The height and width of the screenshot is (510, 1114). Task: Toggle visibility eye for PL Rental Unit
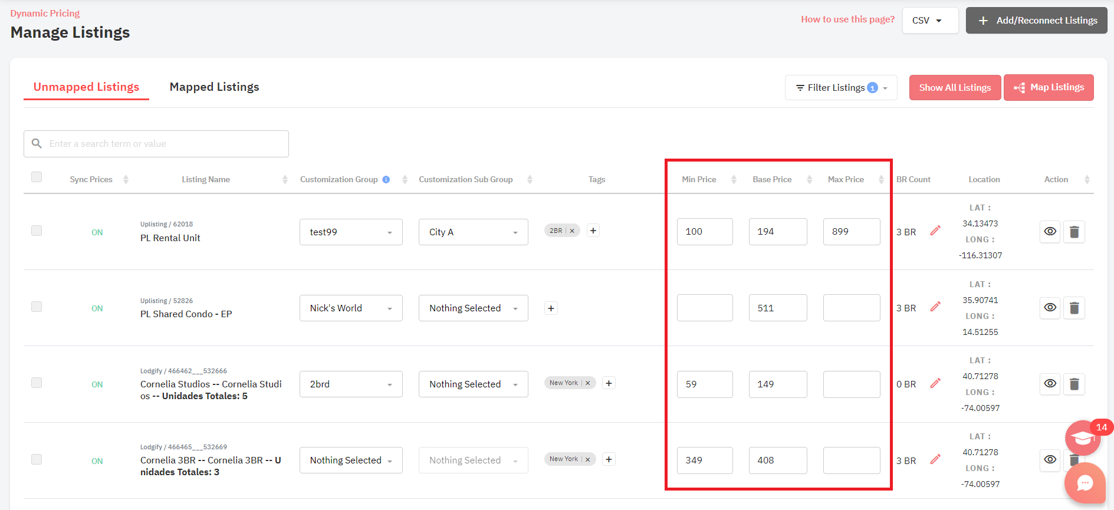tap(1050, 232)
